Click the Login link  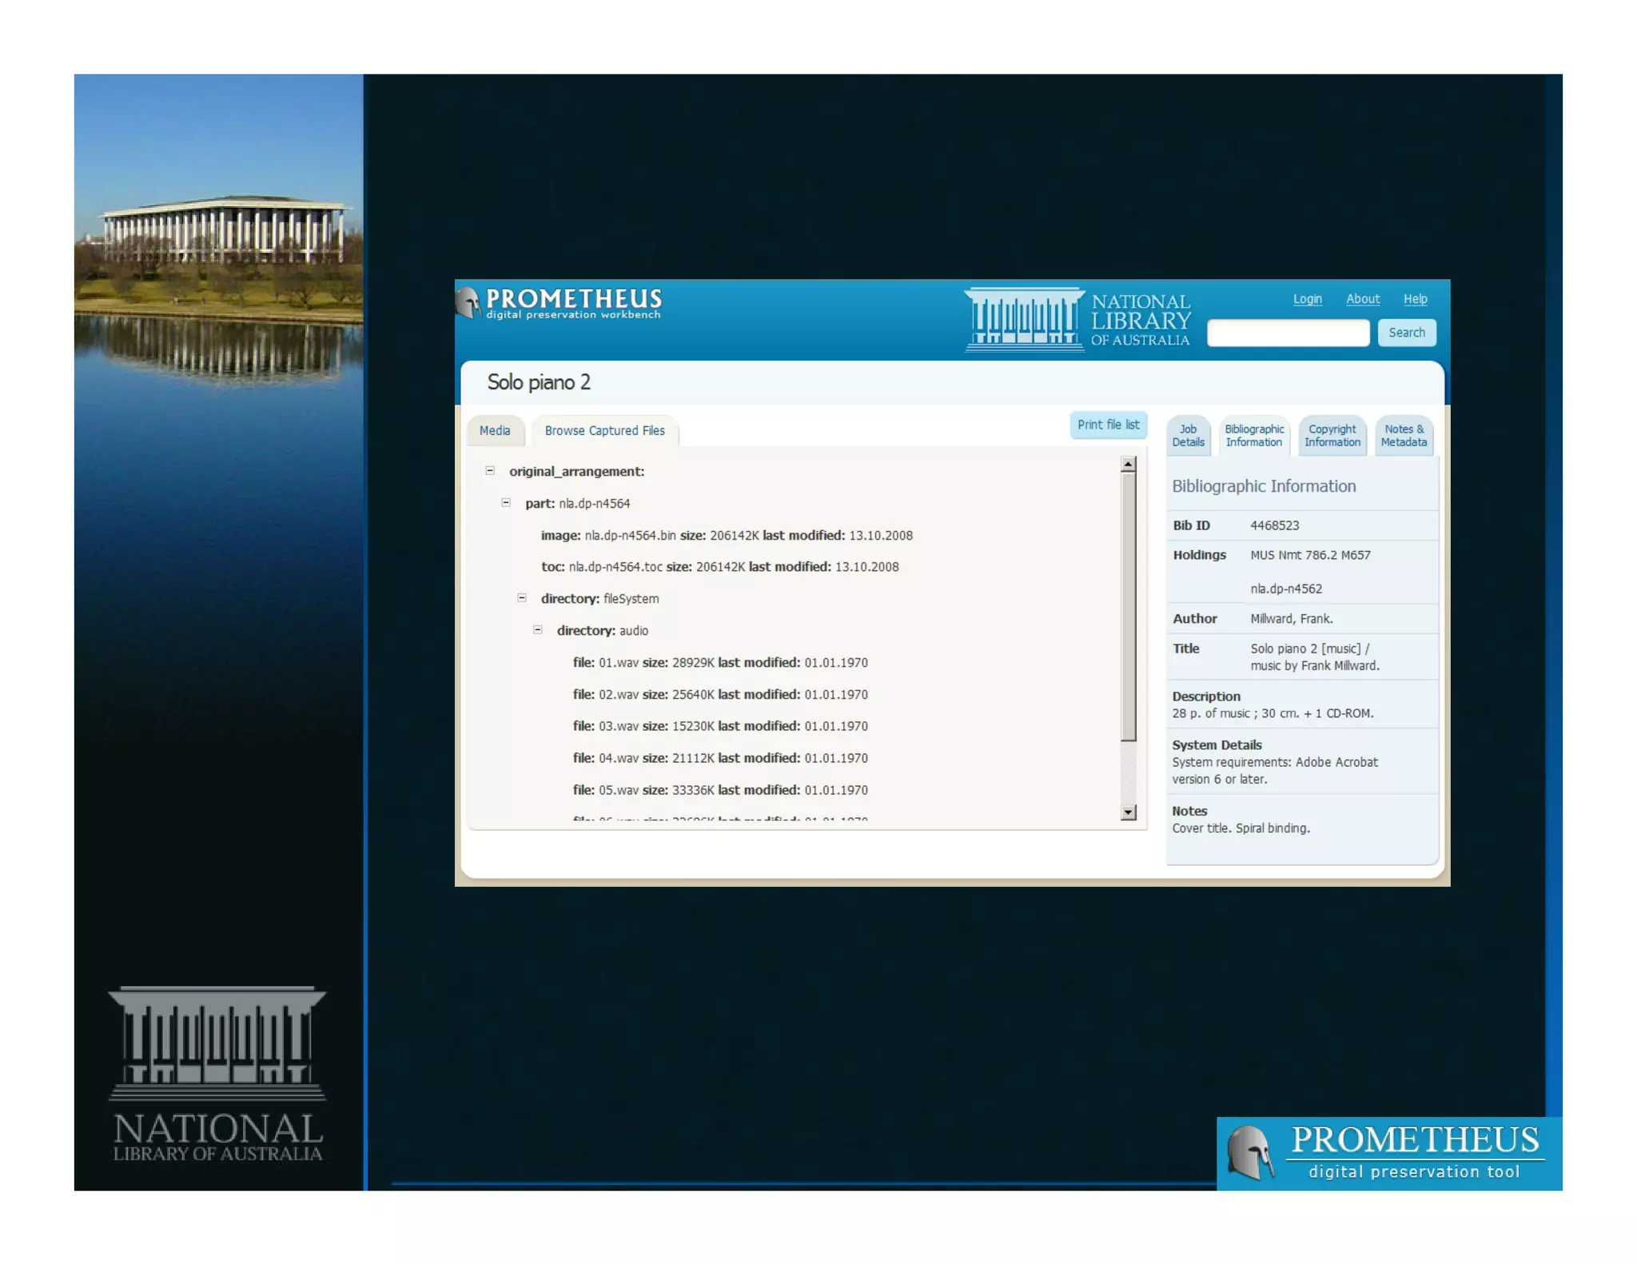tap(1307, 299)
